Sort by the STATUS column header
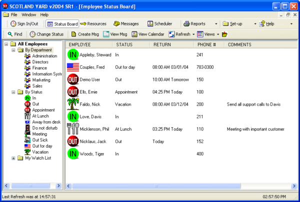The width and height of the screenshot is (300, 202). pyautogui.click(x=131, y=45)
